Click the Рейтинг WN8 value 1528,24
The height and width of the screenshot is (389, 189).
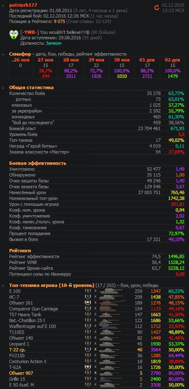(x=176, y=262)
